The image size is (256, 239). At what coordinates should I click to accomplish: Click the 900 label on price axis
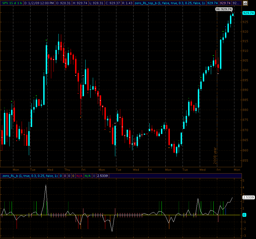[245, 70]
